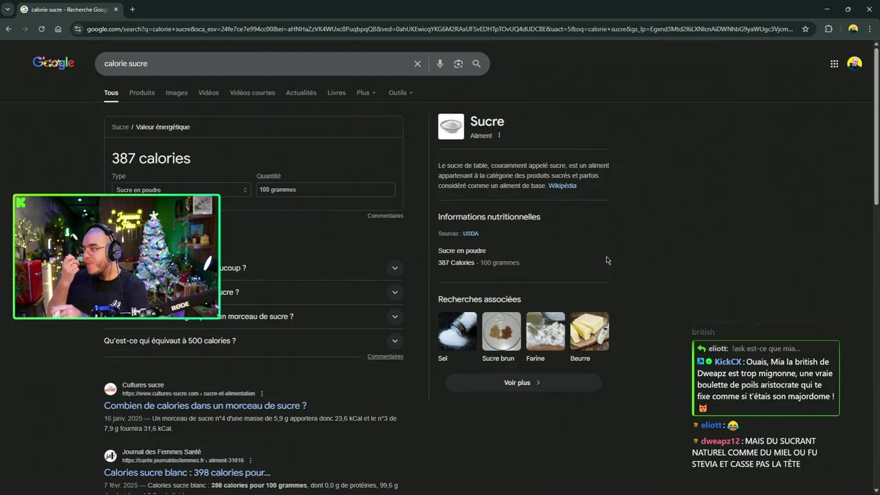The image size is (880, 495).
Task: Click the Chrome address bar URL
Action: tap(440, 29)
